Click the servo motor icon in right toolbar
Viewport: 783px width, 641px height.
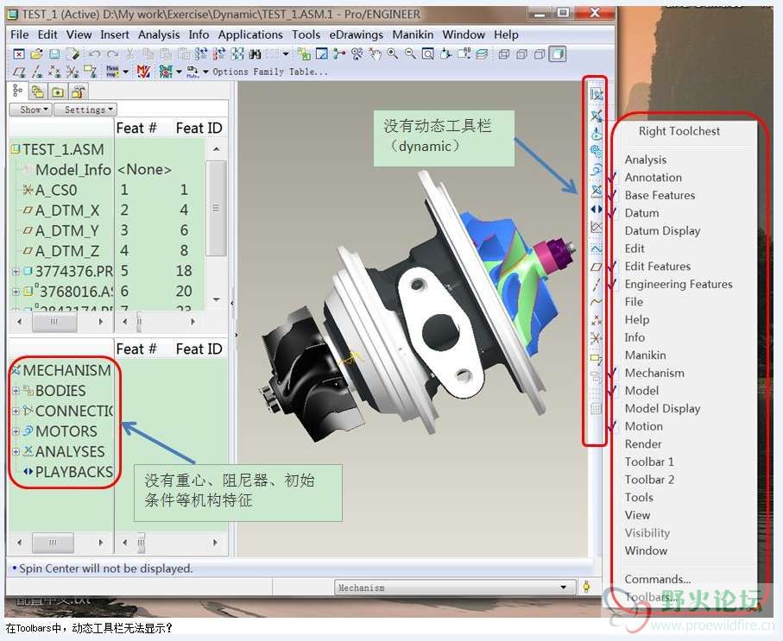[x=596, y=170]
